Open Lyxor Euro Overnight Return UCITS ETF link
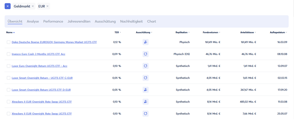Viewport: 294px width, 122px height. [39, 66]
